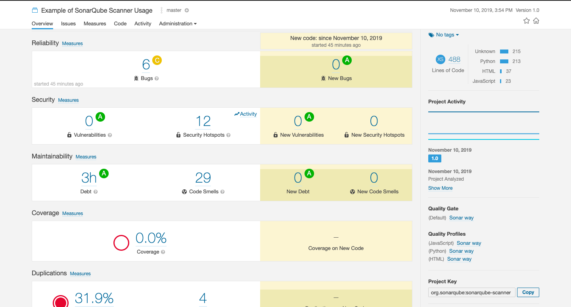Click the 3h debt value
Viewport: 571px width, 307px height.
(89, 178)
